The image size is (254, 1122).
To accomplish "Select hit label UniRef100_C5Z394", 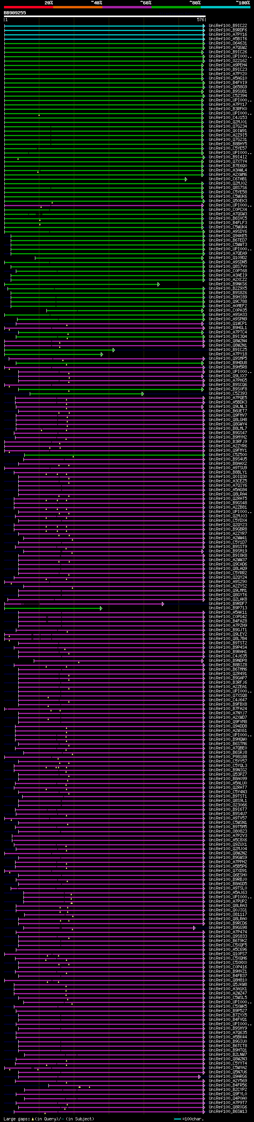I will pyautogui.click(x=227, y=96).
